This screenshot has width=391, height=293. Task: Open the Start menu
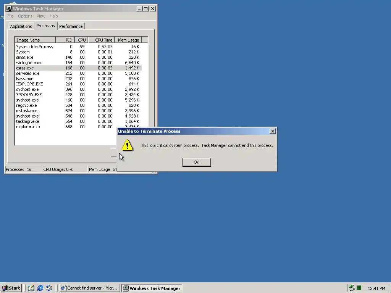(11, 288)
